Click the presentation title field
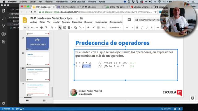 [x=51, y=18]
